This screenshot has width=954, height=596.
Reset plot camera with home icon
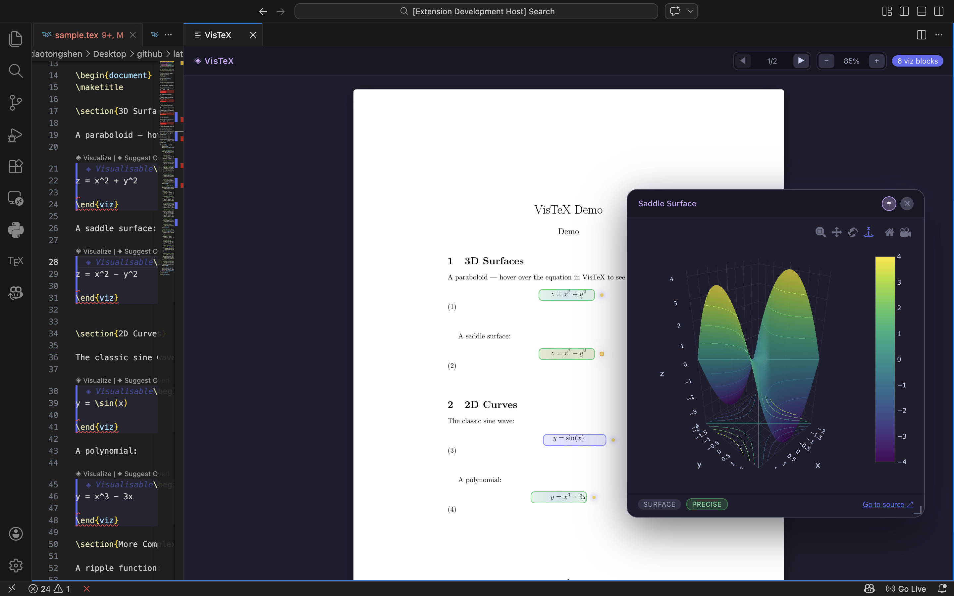(x=889, y=232)
